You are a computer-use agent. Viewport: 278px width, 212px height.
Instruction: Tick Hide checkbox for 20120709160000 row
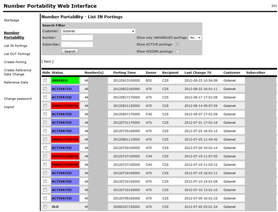[x=45, y=198]
